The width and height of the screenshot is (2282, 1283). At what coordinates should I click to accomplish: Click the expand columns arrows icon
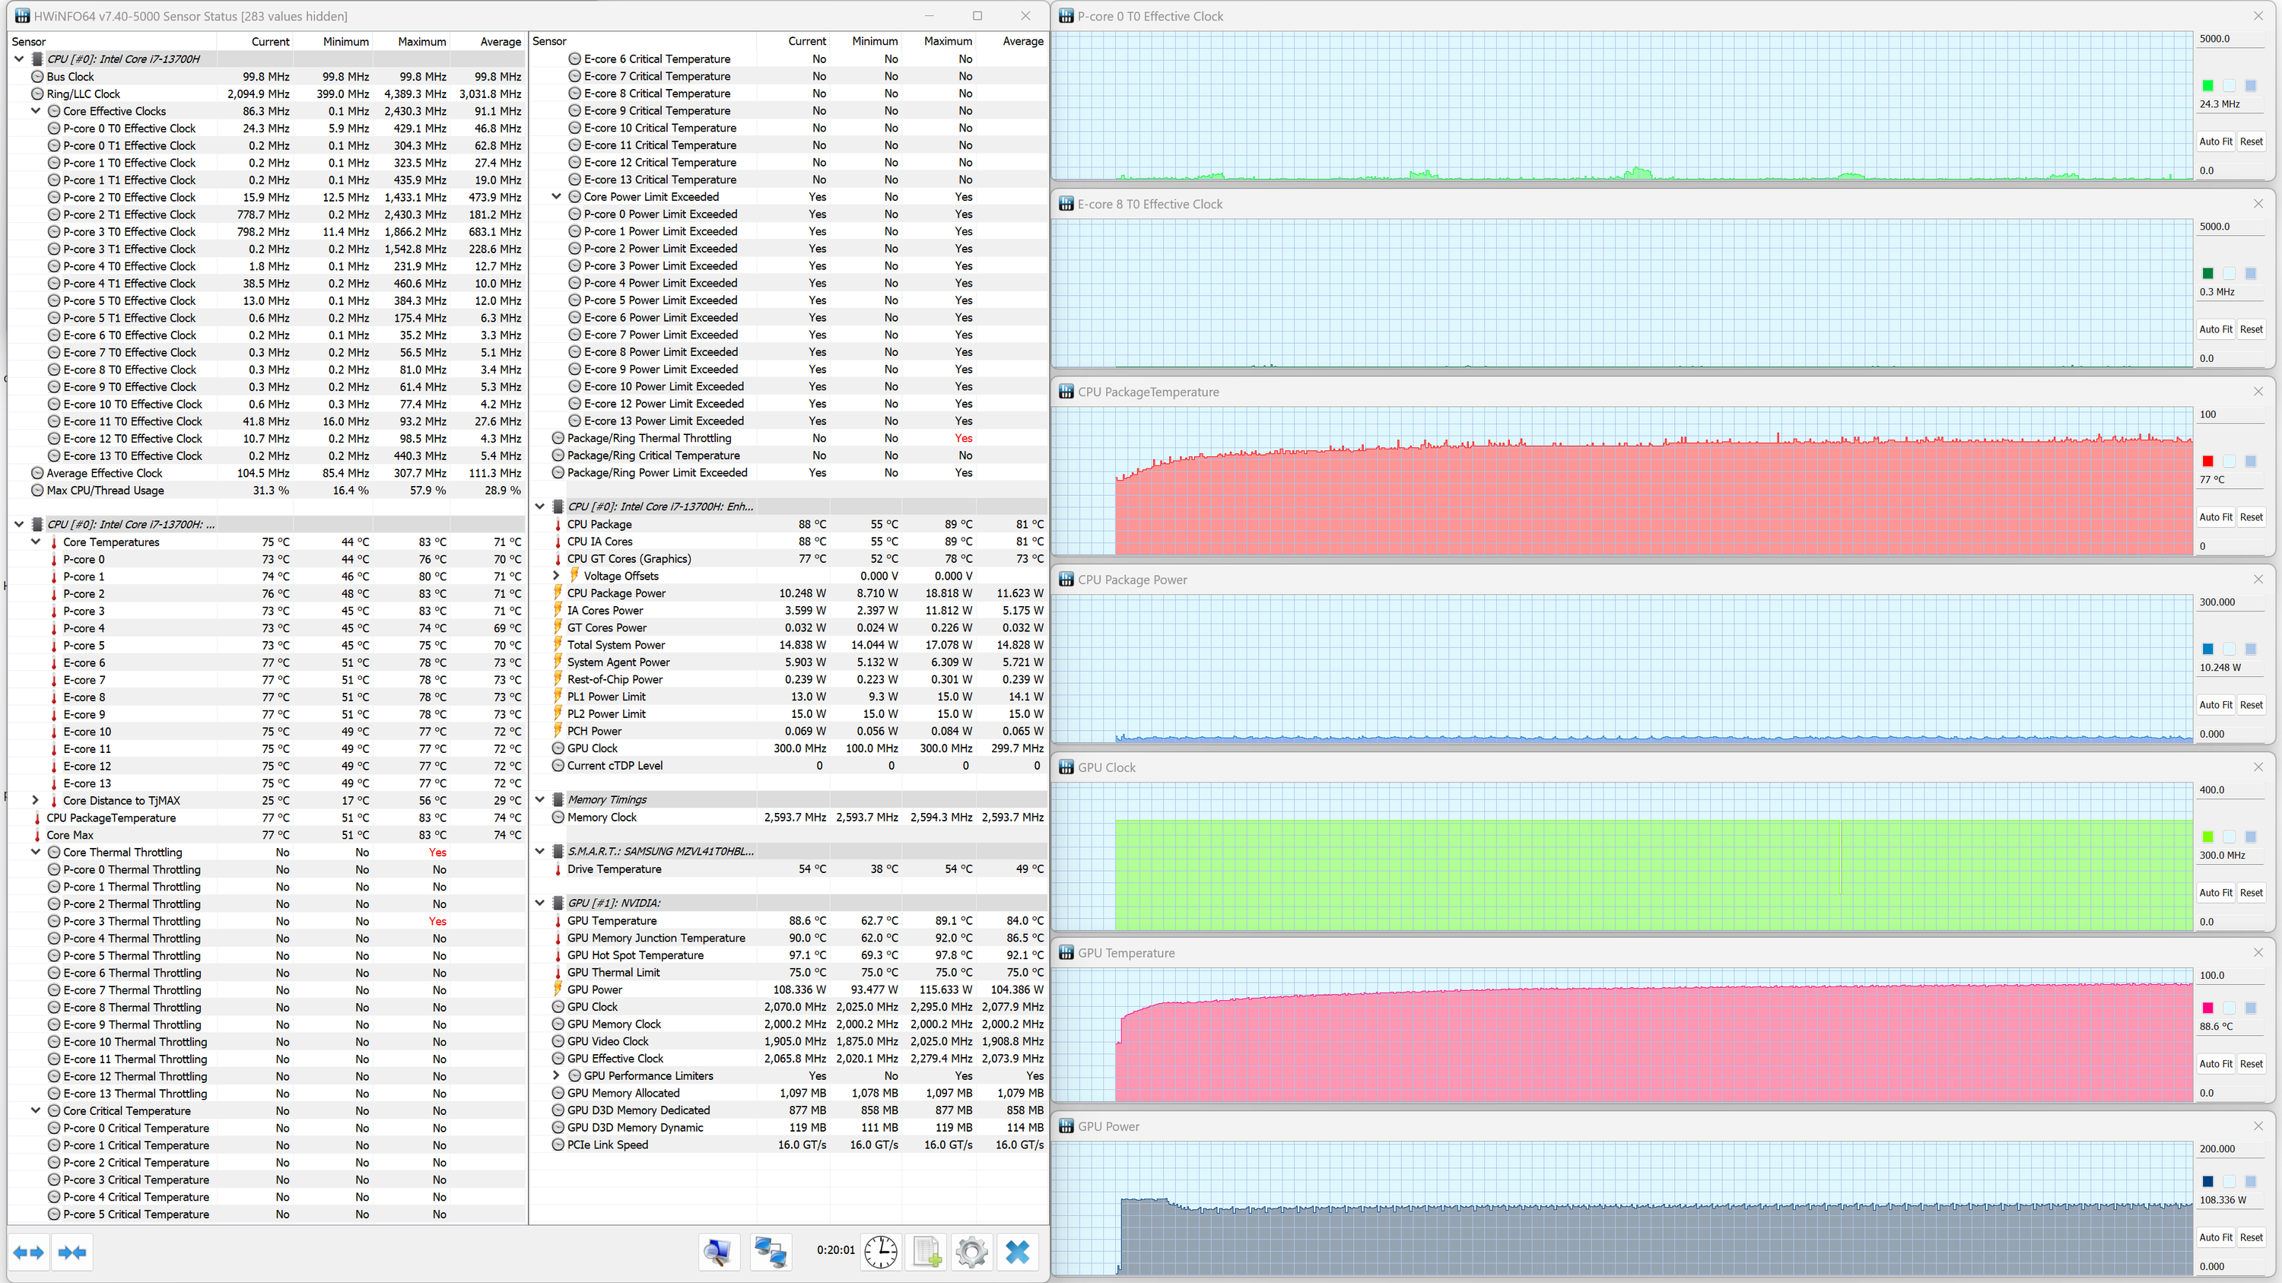point(29,1252)
